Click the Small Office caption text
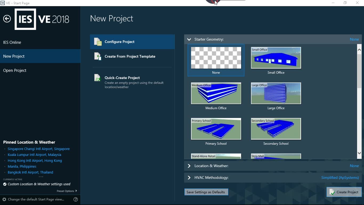The image size is (364, 205). point(276,73)
